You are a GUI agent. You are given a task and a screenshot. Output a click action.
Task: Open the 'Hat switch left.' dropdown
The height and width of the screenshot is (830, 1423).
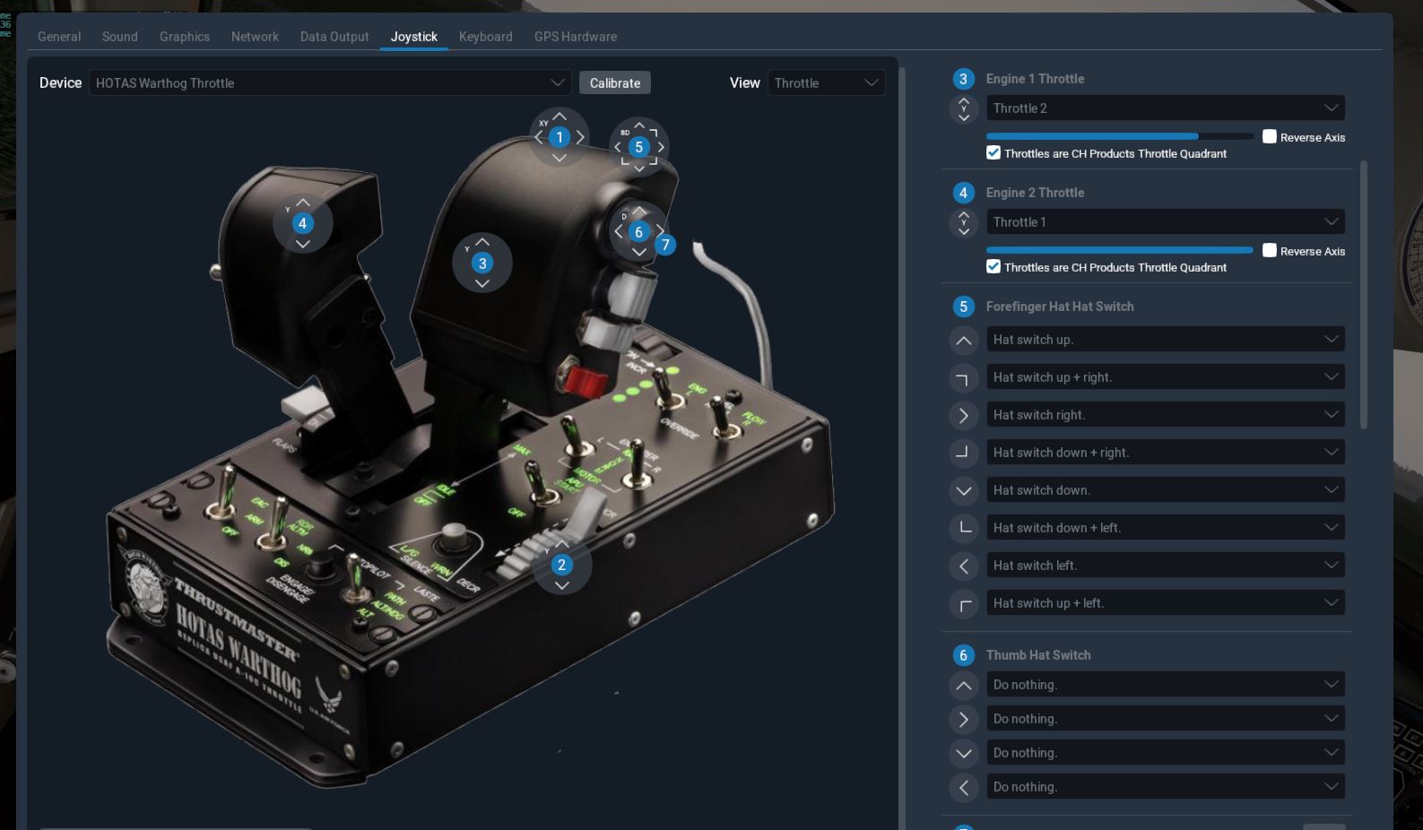[1165, 566]
